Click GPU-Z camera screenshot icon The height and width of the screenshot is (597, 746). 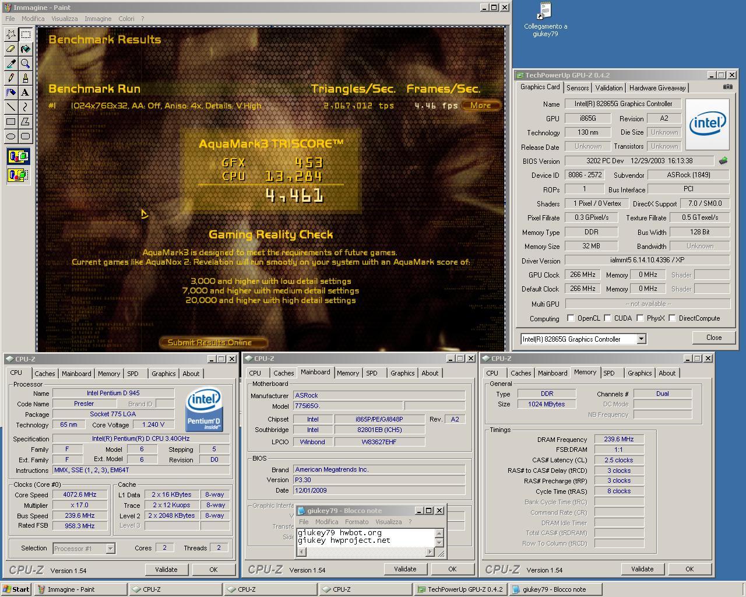click(x=727, y=87)
